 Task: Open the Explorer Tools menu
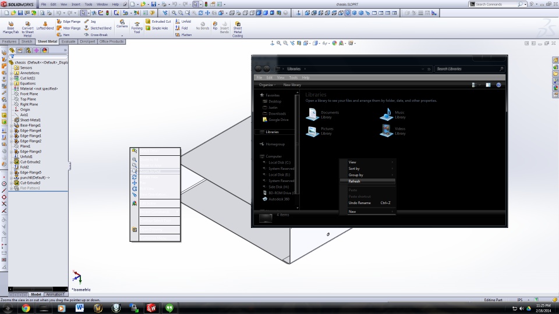pyautogui.click(x=293, y=77)
